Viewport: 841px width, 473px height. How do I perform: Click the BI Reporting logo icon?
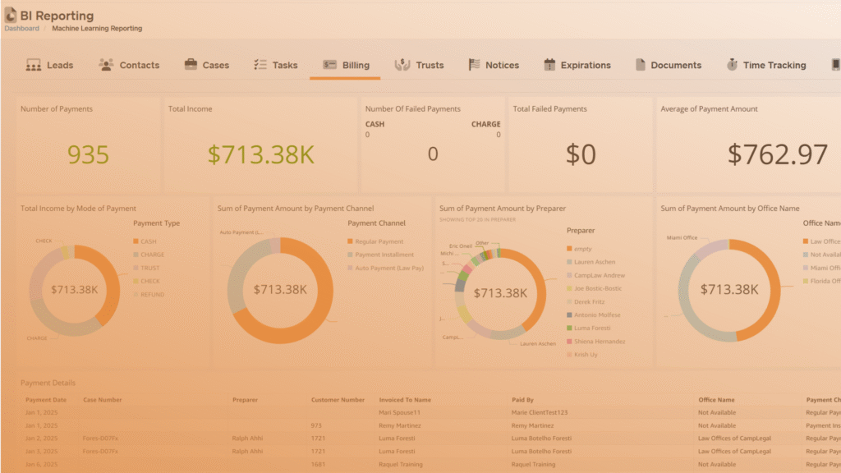(x=11, y=15)
